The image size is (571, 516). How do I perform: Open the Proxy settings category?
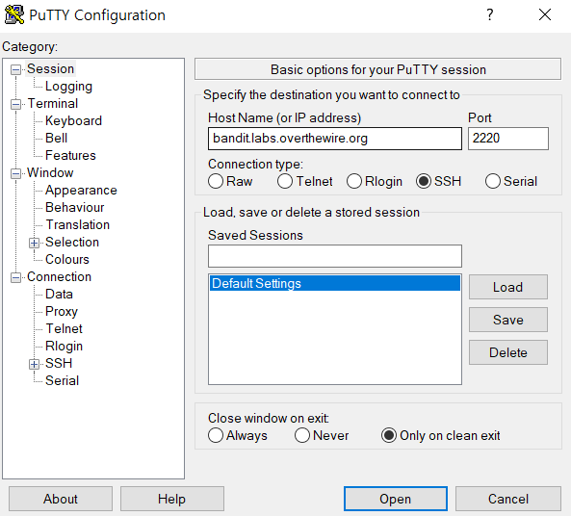point(62,311)
